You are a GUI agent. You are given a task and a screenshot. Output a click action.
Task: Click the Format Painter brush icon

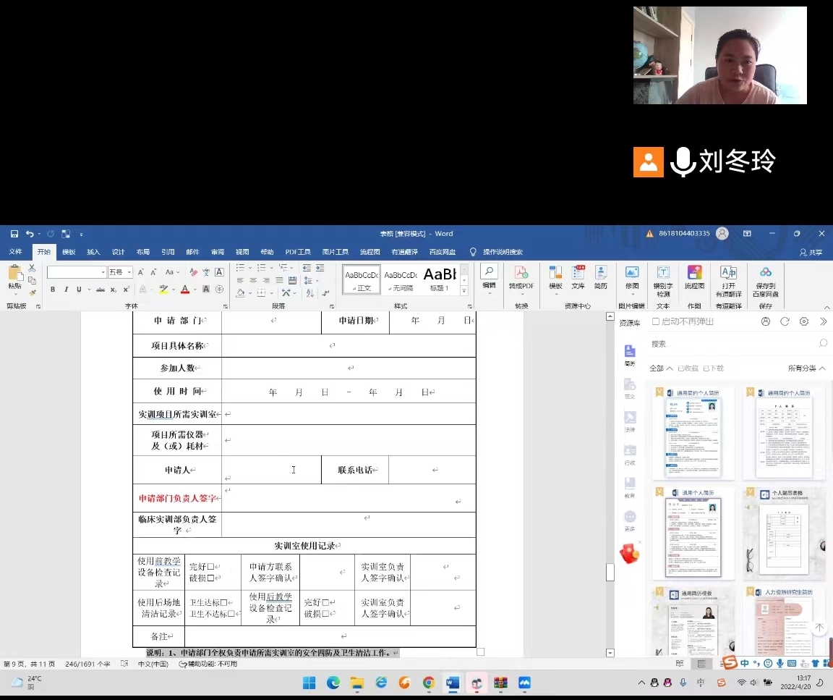tap(33, 292)
